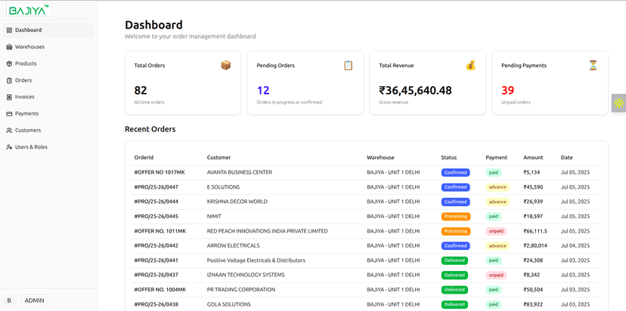Screen dimensions: 626x311
Task: Click the Dashboard grid icon in sidebar
Action: pyautogui.click(x=10, y=30)
